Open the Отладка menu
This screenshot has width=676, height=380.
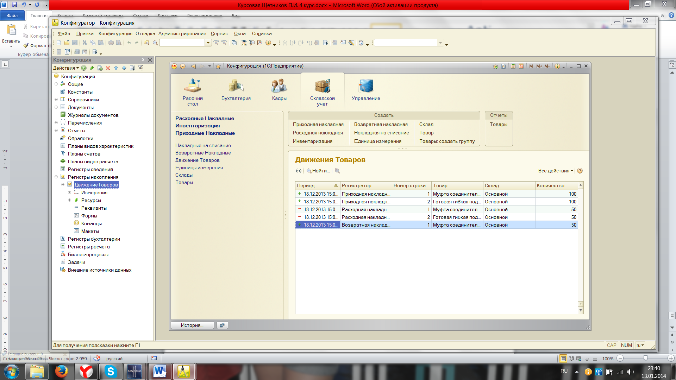point(145,33)
